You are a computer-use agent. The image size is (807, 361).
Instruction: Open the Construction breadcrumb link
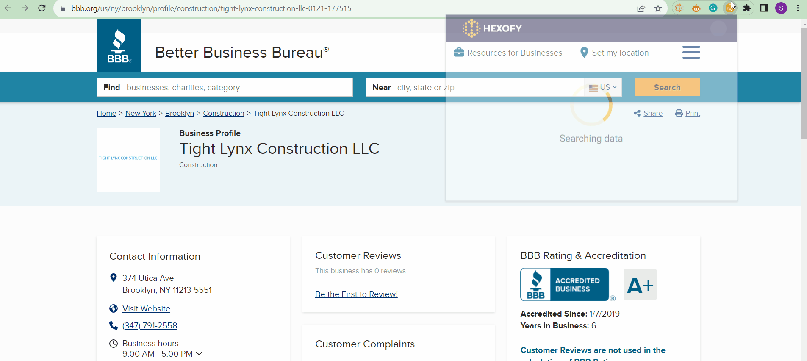tap(224, 113)
